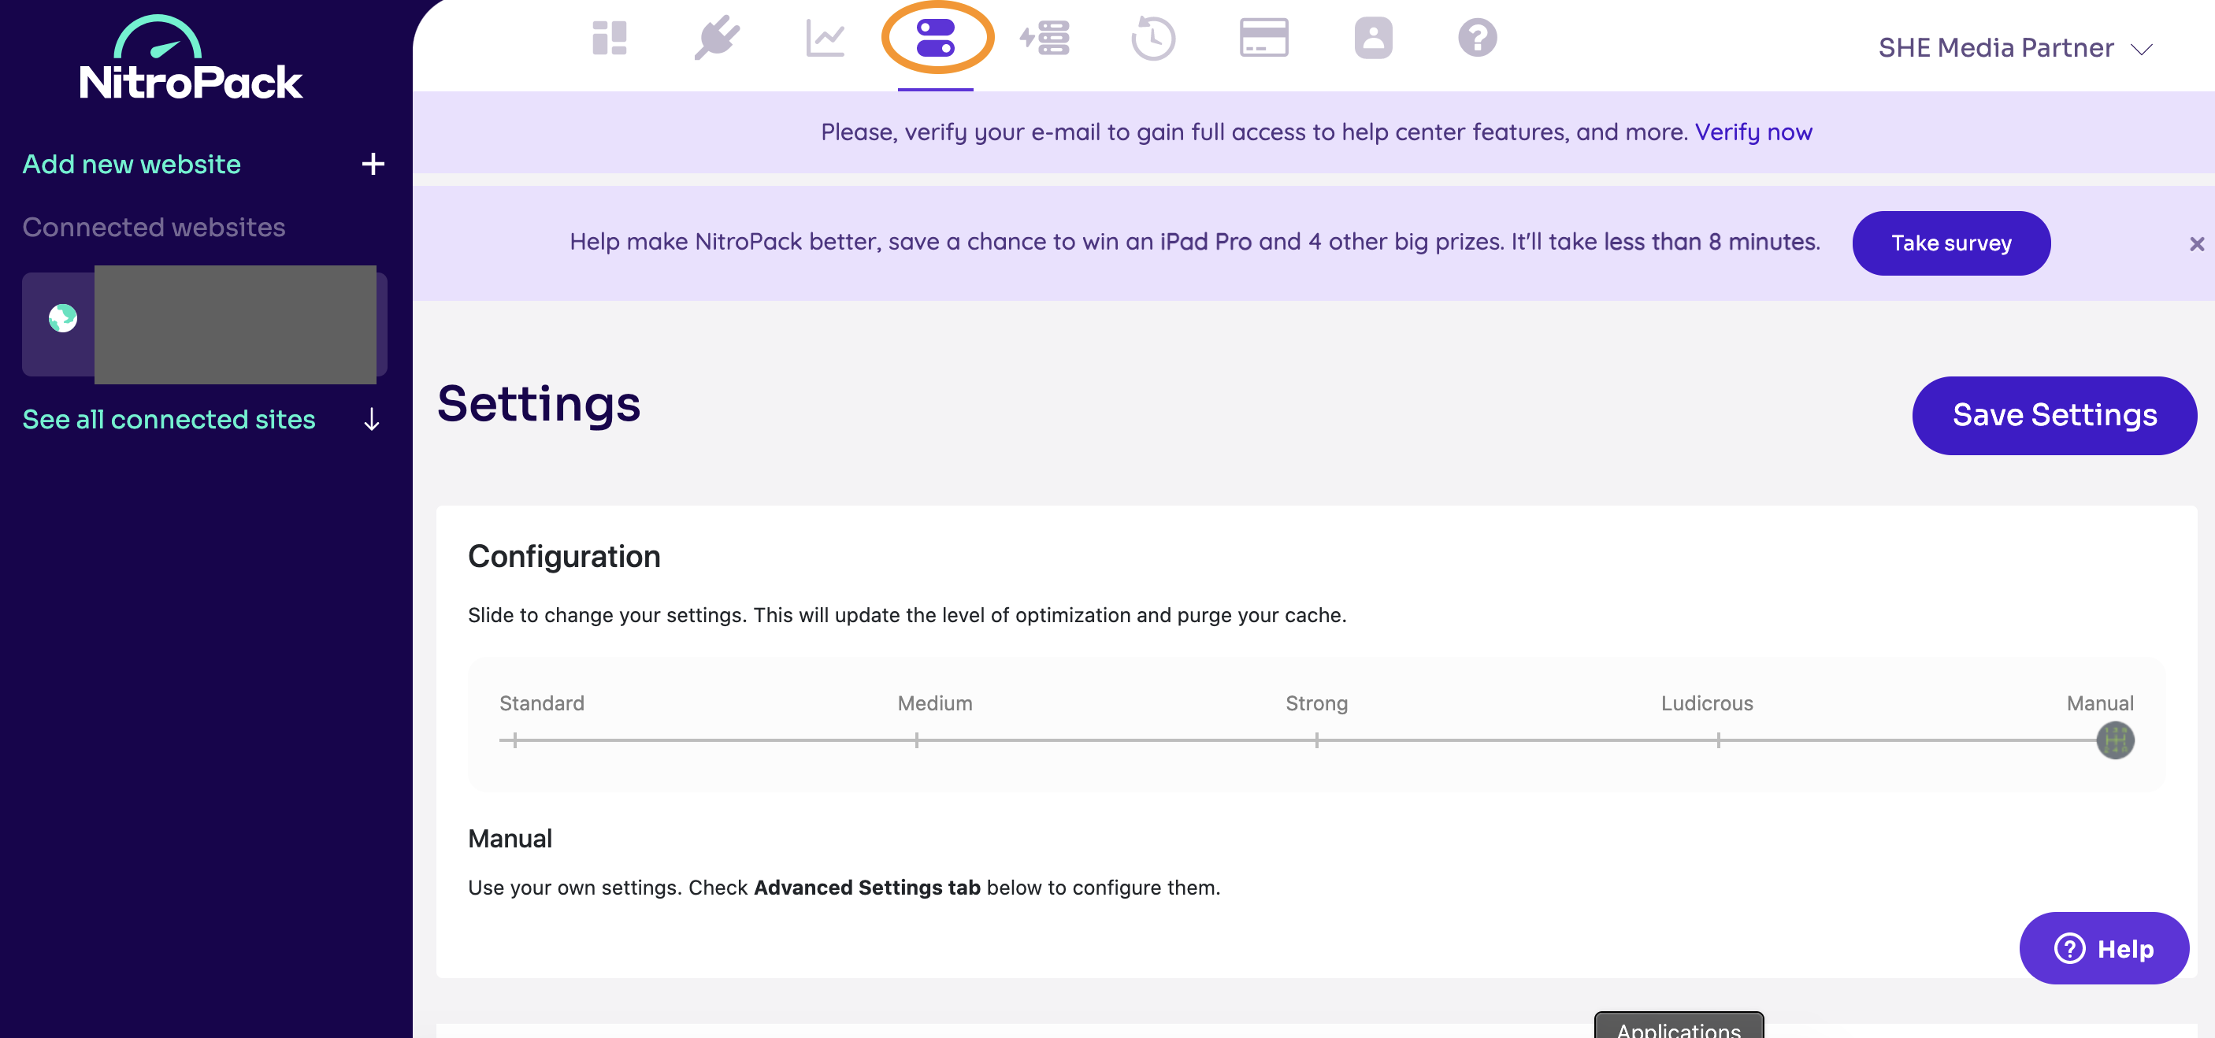This screenshot has width=2215, height=1038.
Task: Open the user Profile icon
Action: pyautogui.click(x=1372, y=38)
